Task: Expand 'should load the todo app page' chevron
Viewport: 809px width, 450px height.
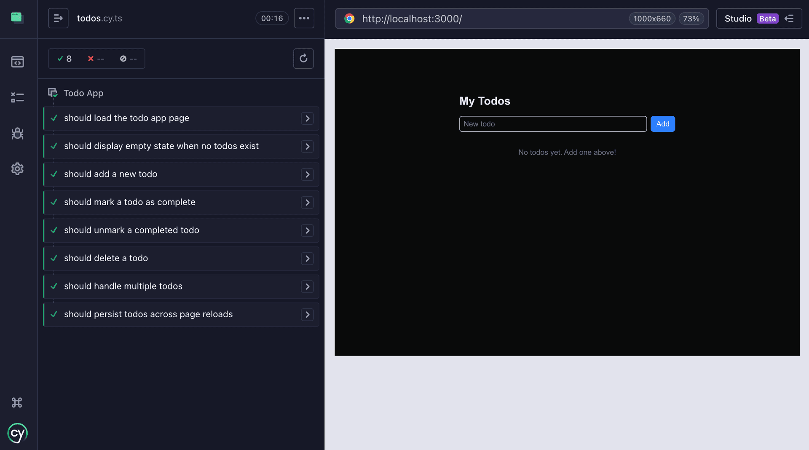Action: click(307, 118)
